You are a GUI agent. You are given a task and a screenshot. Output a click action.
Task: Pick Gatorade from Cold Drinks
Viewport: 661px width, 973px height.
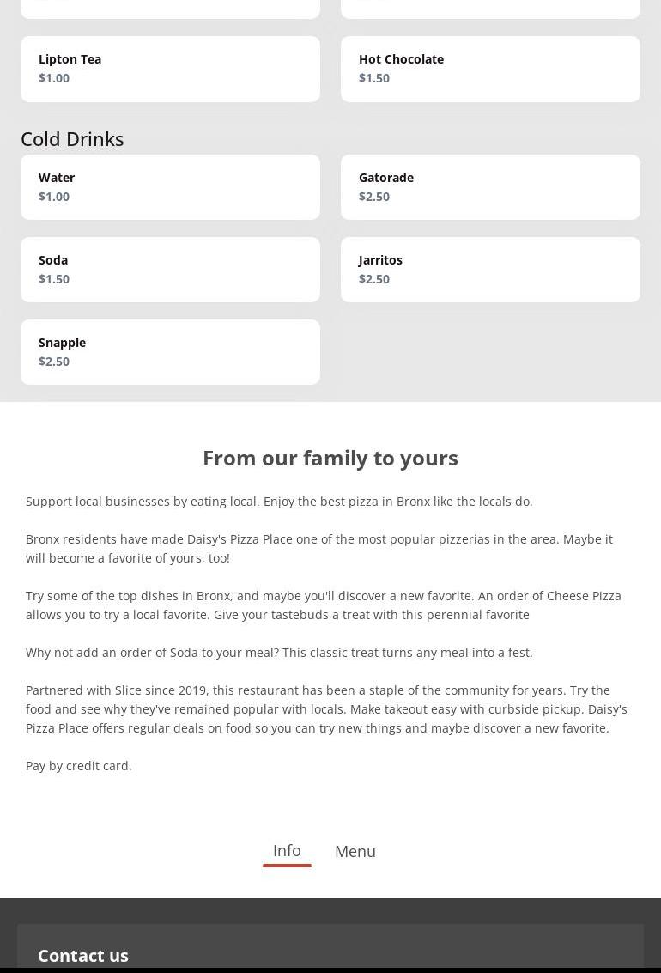coord(490,187)
